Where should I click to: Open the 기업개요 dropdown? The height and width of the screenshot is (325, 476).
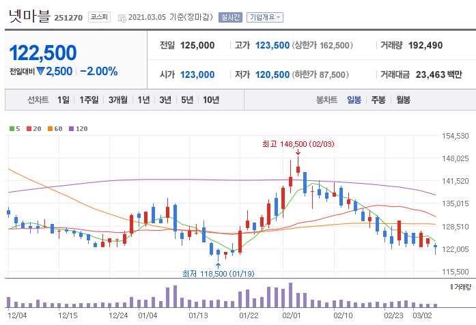coord(265,17)
